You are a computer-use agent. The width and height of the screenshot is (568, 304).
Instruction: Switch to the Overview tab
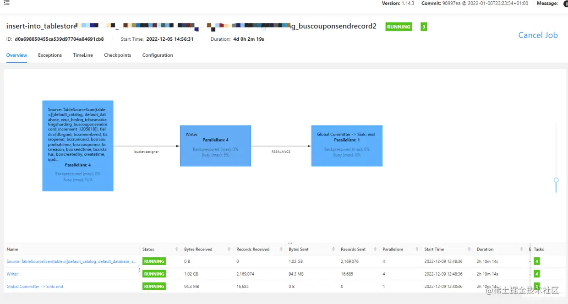16,55
